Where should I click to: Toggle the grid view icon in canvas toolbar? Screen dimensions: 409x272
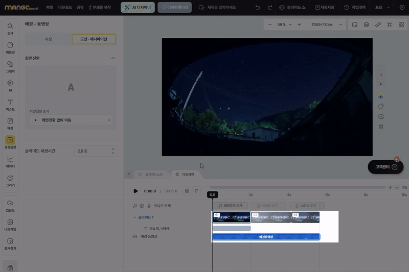pos(401,24)
